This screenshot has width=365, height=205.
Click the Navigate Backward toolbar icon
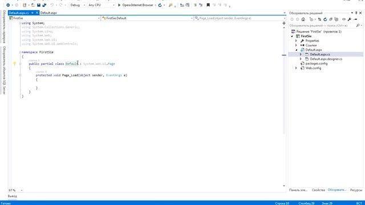coord(8,5)
